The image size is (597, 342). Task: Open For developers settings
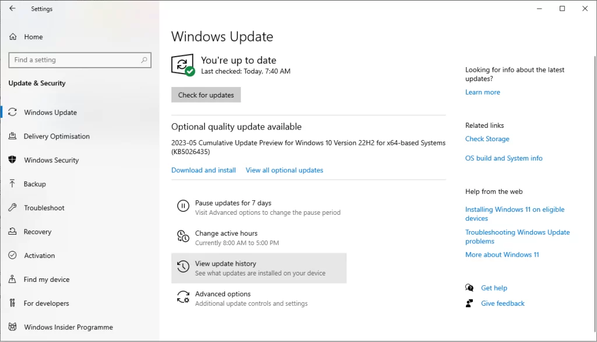point(47,303)
